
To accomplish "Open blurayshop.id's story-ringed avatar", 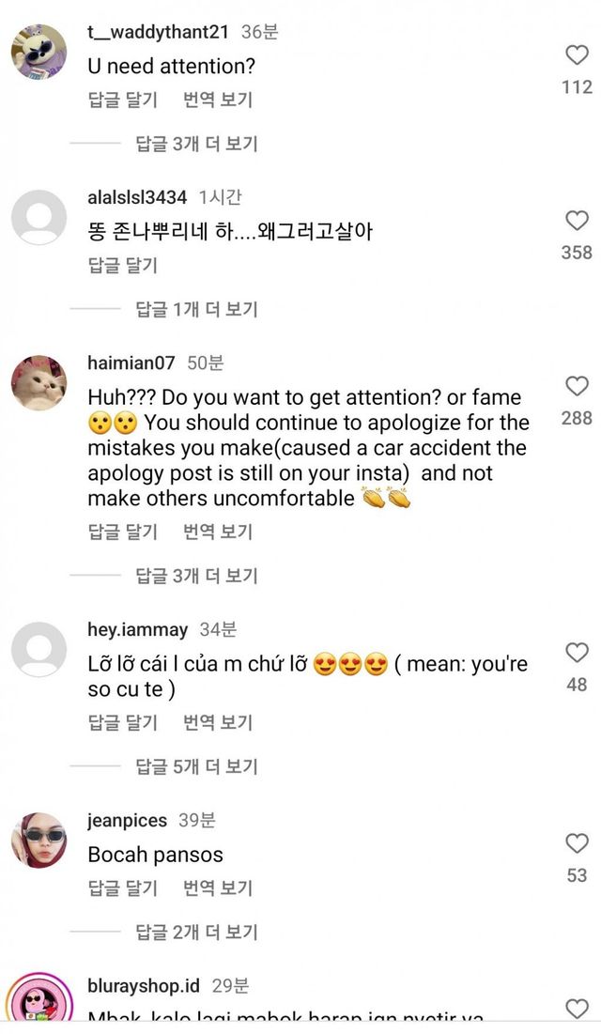I will (x=39, y=1003).
